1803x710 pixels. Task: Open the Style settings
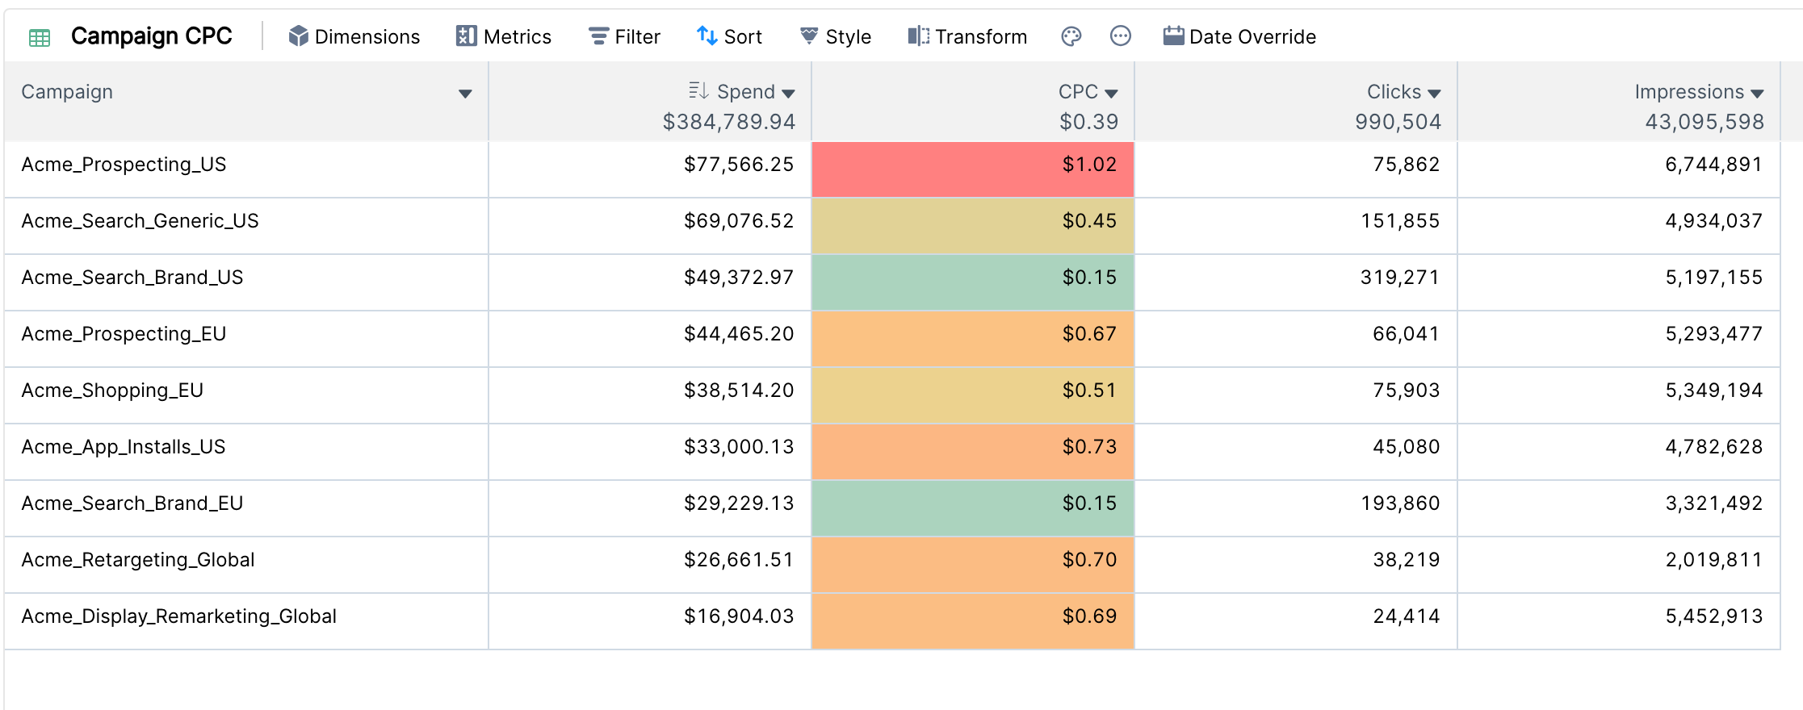835,36
